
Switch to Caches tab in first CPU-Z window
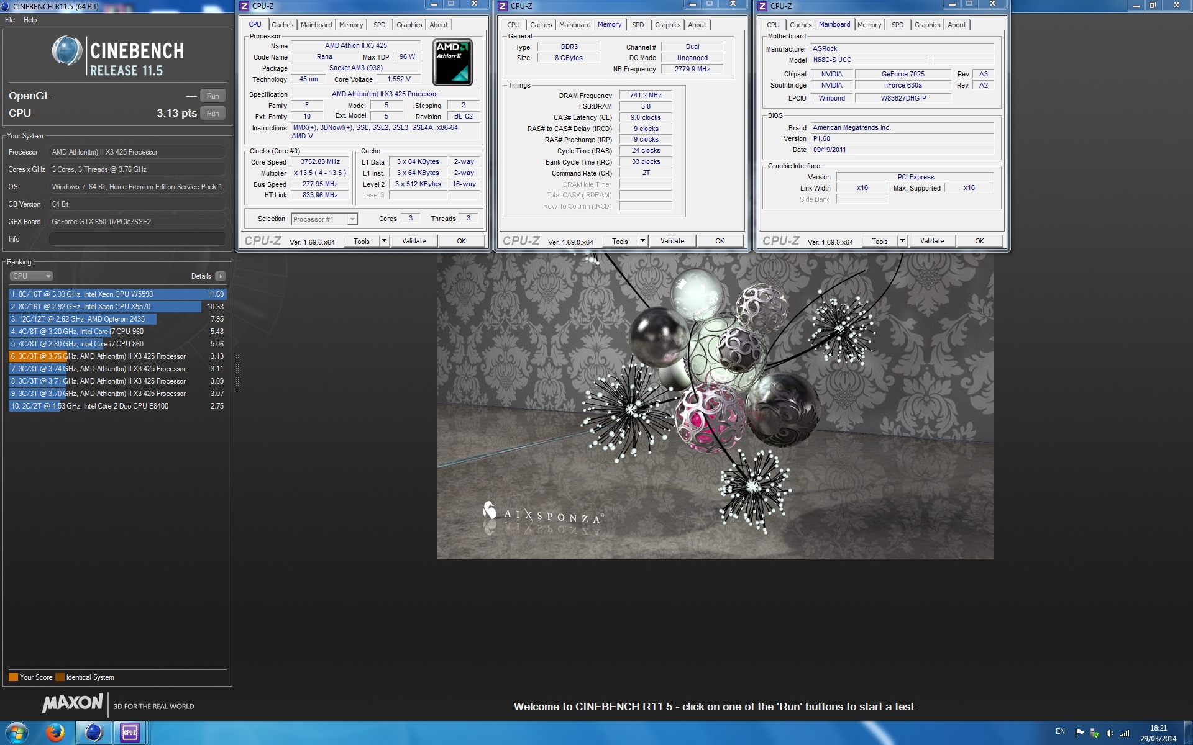282,25
